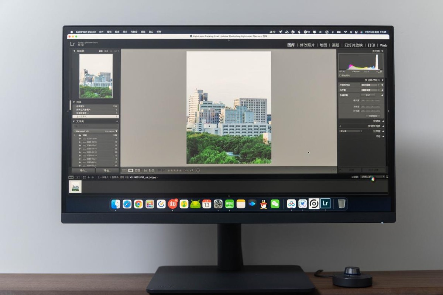Viewport: 443px width, 295px height.
Task: Open System Preferences from the Dock
Action: click(x=218, y=204)
